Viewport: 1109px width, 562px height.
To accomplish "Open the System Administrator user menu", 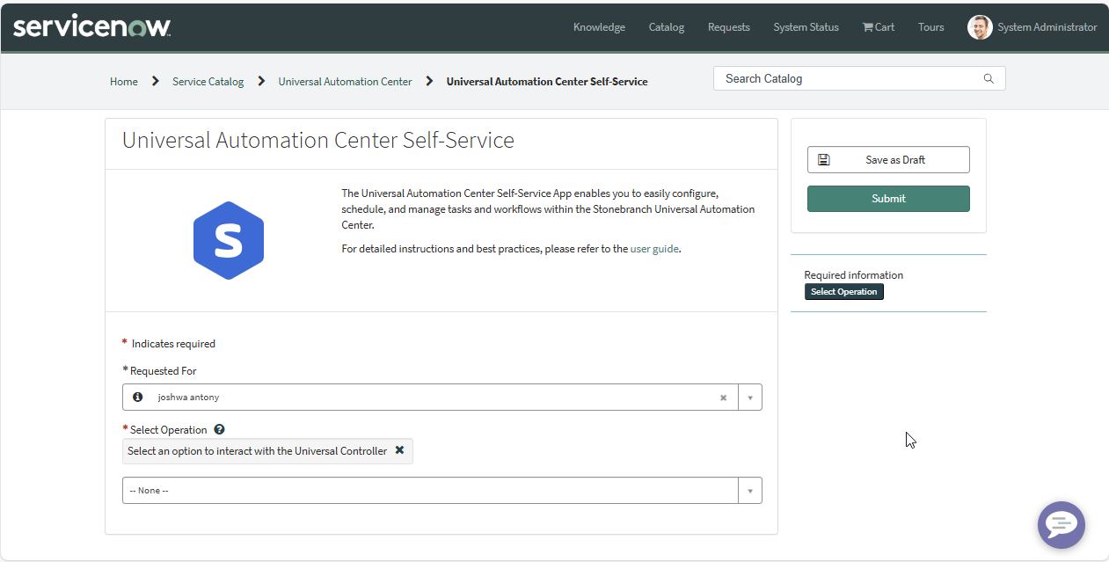I will (x=1032, y=27).
